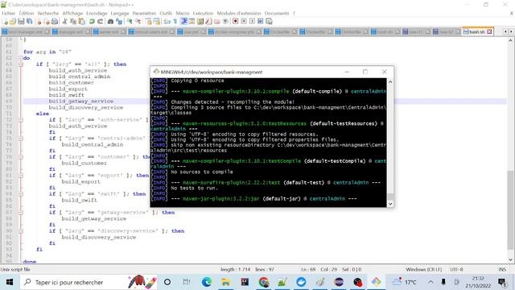Viewport: 515px width, 290px height.
Task: Open Google Chrome from the taskbar
Action: click(x=264, y=282)
